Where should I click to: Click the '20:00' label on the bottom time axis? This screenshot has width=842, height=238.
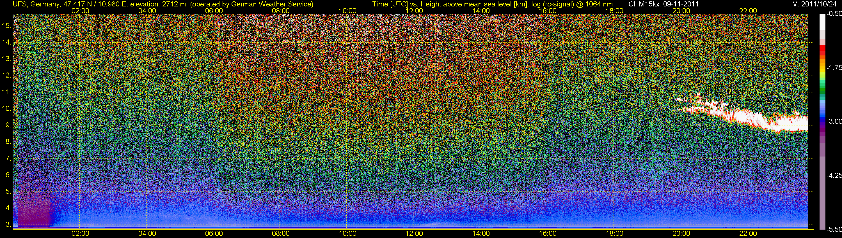pyautogui.click(x=681, y=234)
